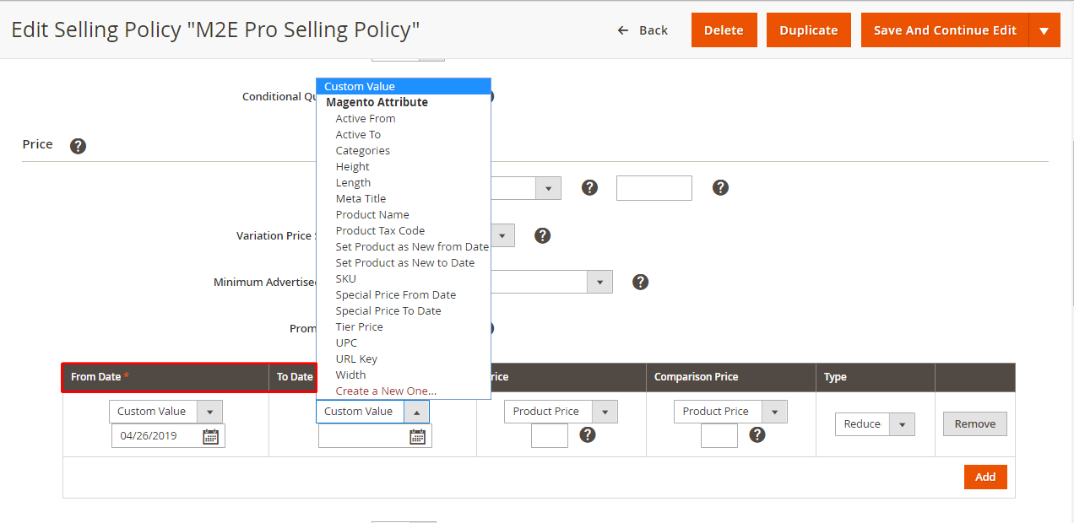Remove the promotion row
The image size is (1074, 523).
[x=974, y=424]
